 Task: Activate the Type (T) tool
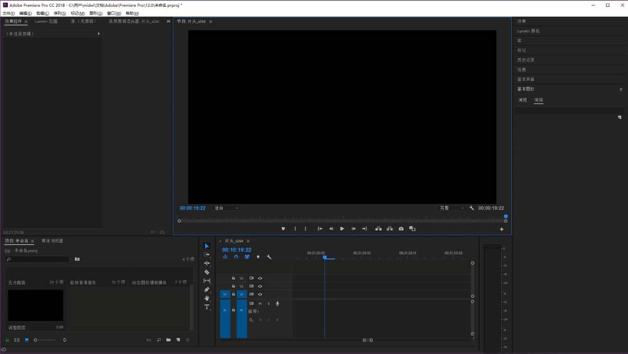(x=207, y=307)
